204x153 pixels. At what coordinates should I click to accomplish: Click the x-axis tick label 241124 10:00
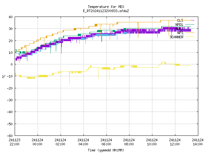point(152,142)
